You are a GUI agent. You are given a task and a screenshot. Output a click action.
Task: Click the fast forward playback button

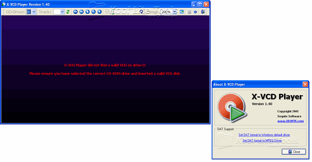point(81,12)
